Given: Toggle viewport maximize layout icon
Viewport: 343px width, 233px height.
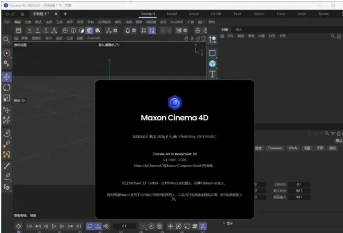Looking at the screenshot, I should (x=204, y=38).
